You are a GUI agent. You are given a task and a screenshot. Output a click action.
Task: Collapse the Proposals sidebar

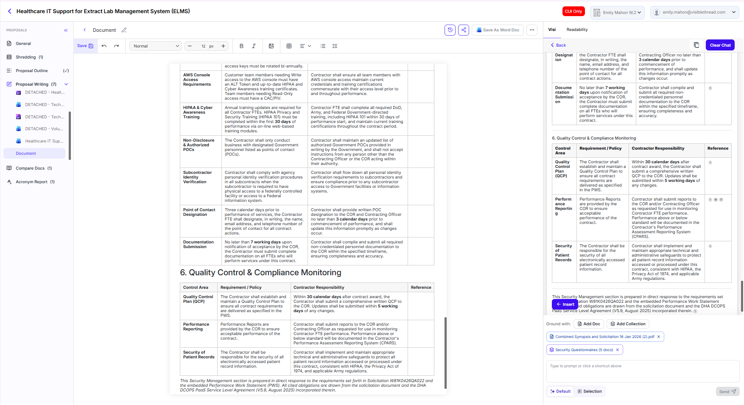pos(66,30)
